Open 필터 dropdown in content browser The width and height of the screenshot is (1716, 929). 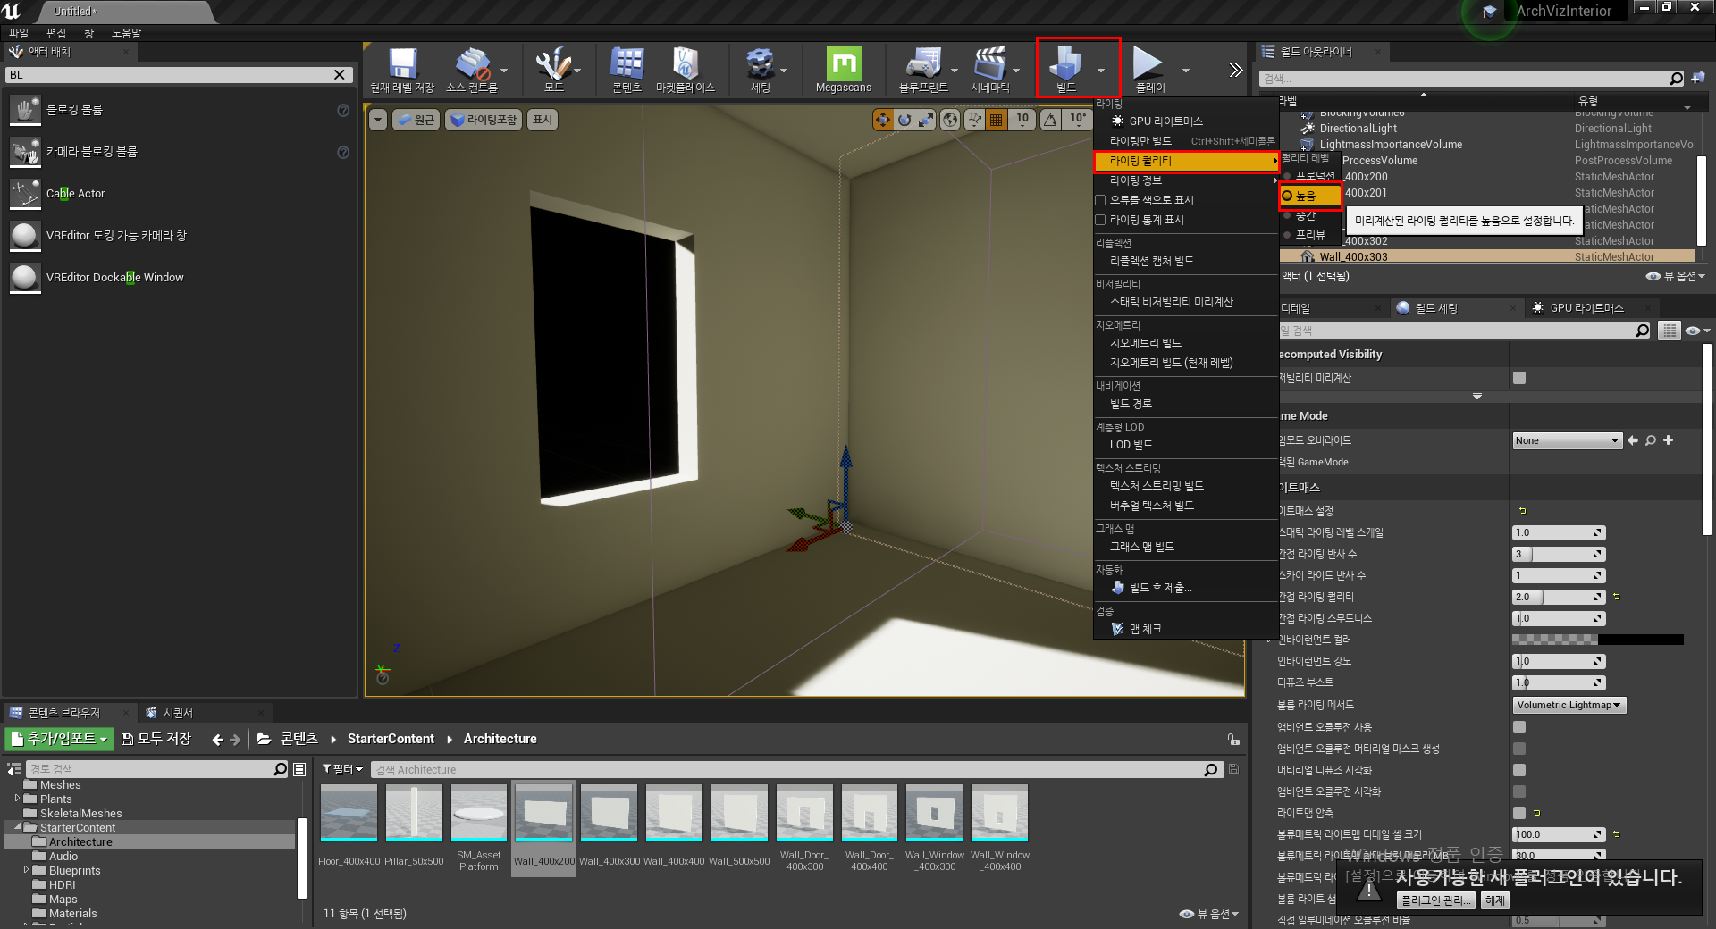coord(343,769)
